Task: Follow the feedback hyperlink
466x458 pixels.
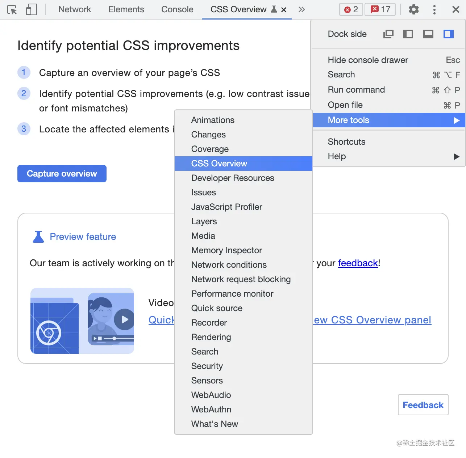Action: point(358,263)
